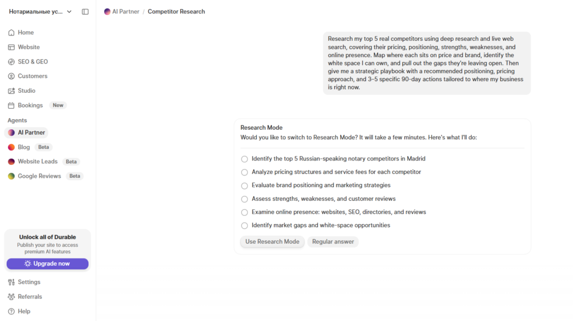Screen dimensions: 573x321
Task: Click the Customers person icon
Action: click(11, 76)
